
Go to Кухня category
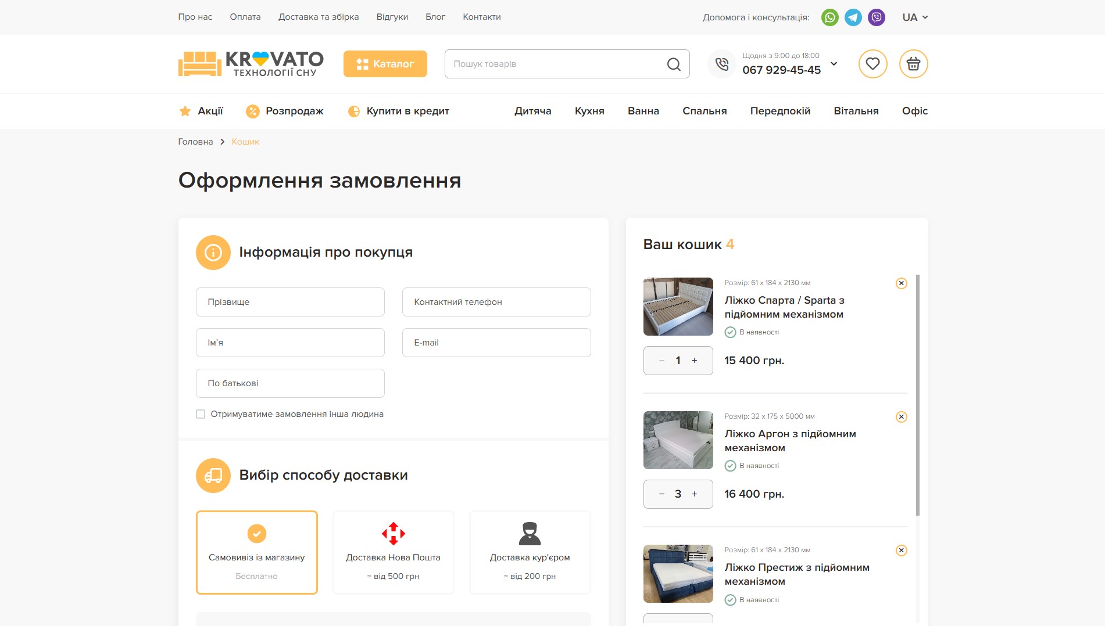click(x=589, y=111)
